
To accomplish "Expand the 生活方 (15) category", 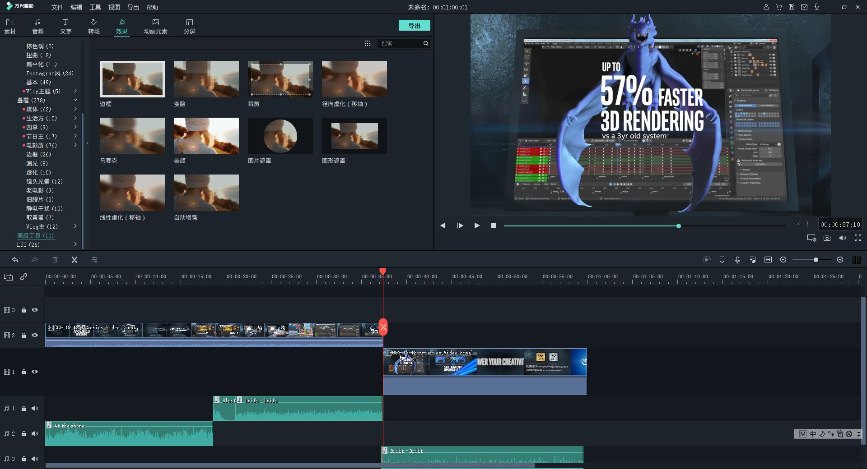I will click(75, 118).
